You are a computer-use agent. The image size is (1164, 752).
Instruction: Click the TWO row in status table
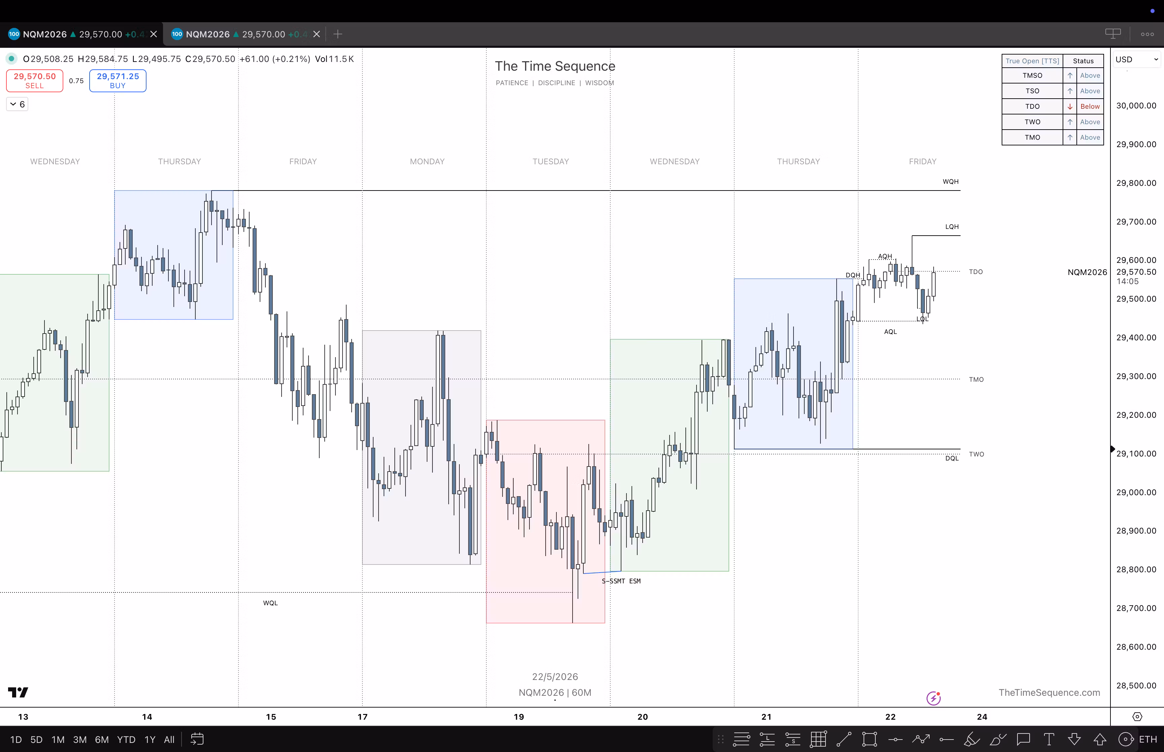tap(1053, 122)
